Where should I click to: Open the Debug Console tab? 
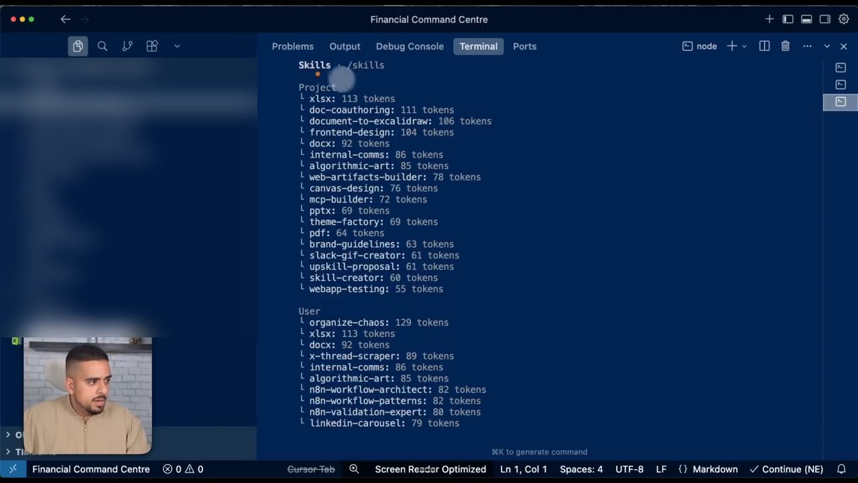pyautogui.click(x=410, y=46)
